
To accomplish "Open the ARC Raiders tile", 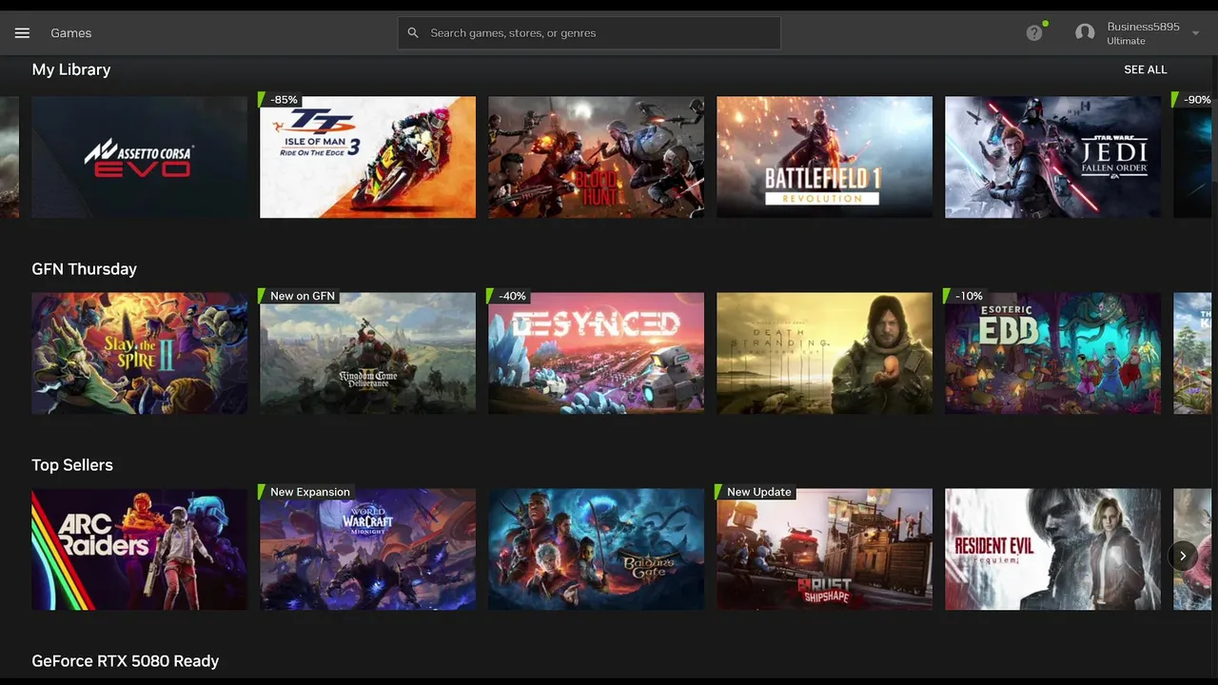I will (140, 549).
